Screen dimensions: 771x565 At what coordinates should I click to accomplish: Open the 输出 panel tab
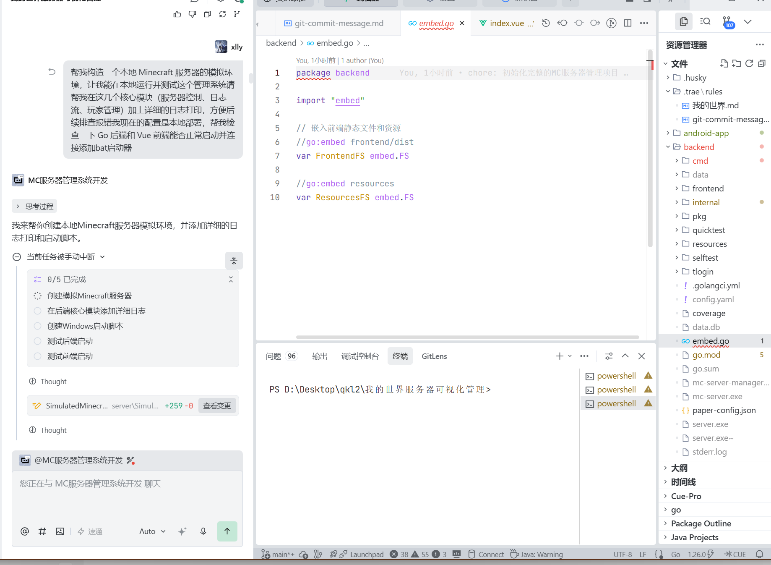pos(320,356)
